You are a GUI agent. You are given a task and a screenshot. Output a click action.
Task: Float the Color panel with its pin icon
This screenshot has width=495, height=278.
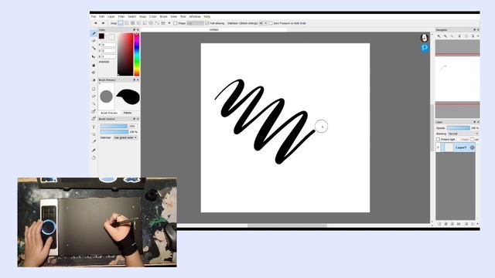tap(134, 29)
